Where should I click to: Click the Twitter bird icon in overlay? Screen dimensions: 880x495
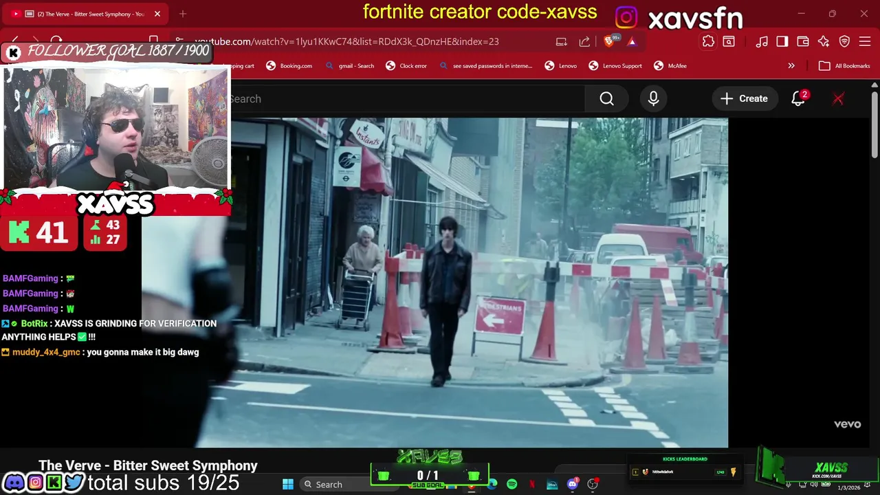tap(74, 483)
